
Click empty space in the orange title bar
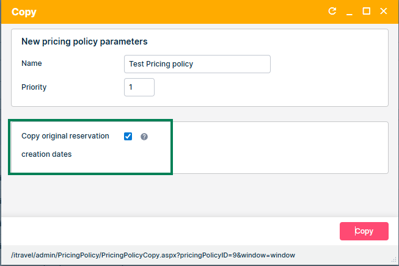(183, 12)
